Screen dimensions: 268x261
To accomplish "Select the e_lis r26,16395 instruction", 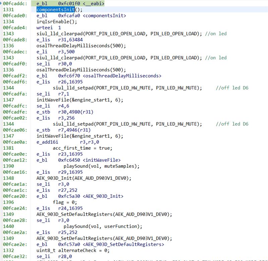I will [60, 82].
